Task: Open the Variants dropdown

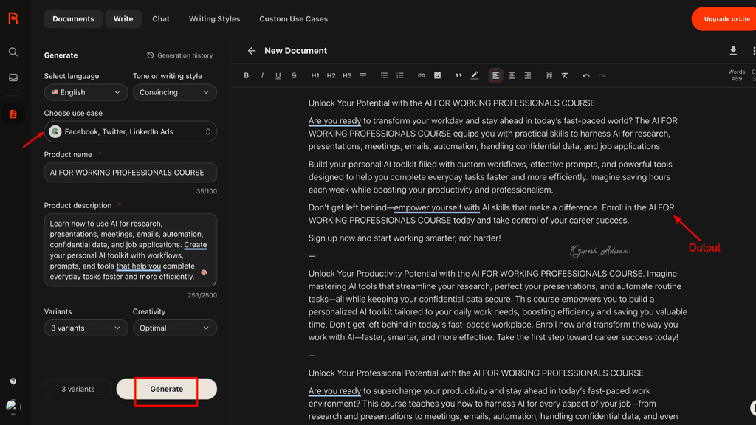Action: (x=86, y=328)
